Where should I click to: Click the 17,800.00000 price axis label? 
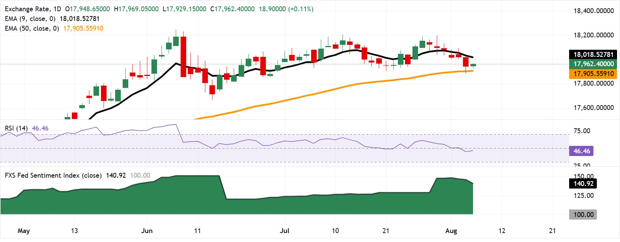click(x=594, y=83)
